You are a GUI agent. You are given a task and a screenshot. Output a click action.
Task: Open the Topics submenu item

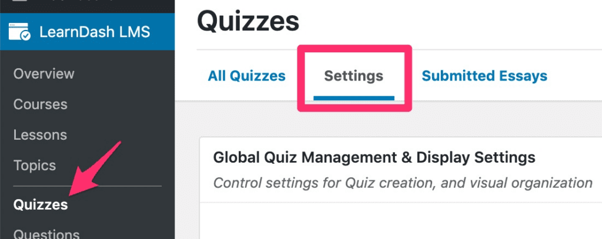pyautogui.click(x=35, y=166)
